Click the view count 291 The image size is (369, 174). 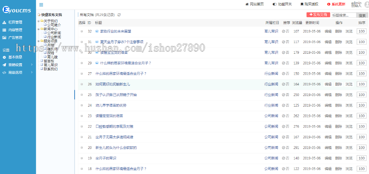click(296, 148)
